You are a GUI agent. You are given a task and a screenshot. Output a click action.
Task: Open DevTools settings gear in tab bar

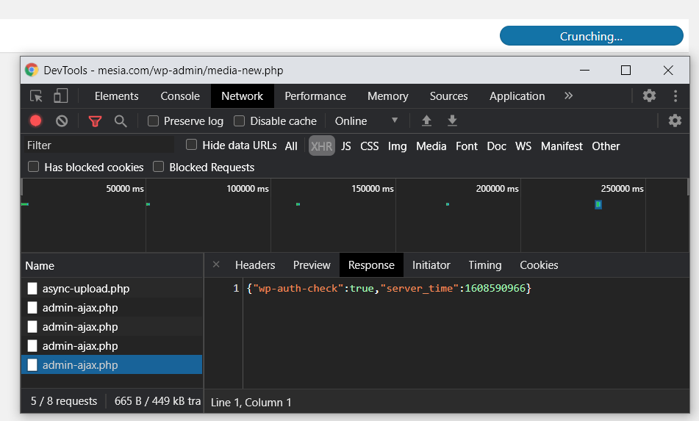tap(649, 96)
